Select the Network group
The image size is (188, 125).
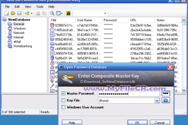pos(19,33)
